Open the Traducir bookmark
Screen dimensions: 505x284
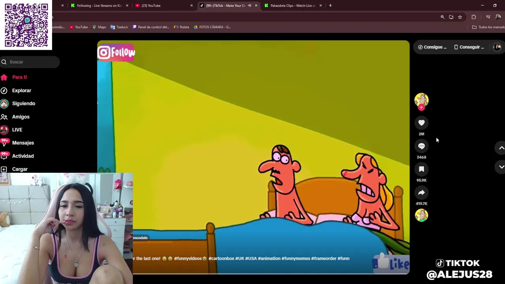pos(119,27)
